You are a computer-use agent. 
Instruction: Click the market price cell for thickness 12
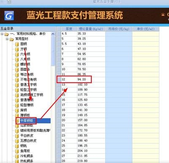119,80
